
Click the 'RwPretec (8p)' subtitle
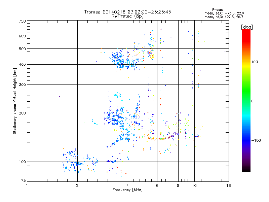[x=127, y=16]
